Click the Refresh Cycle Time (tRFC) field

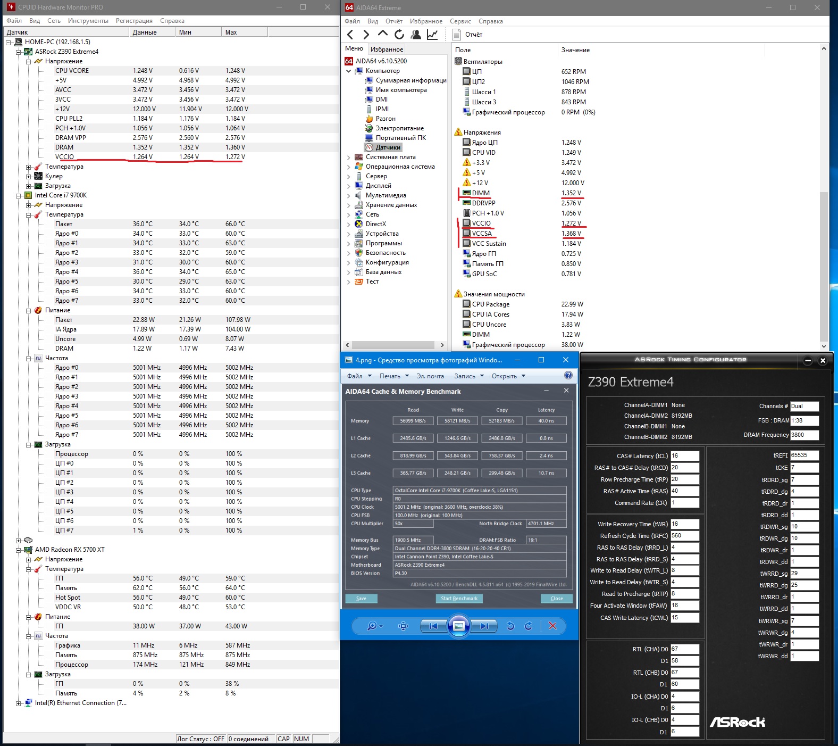tap(685, 536)
